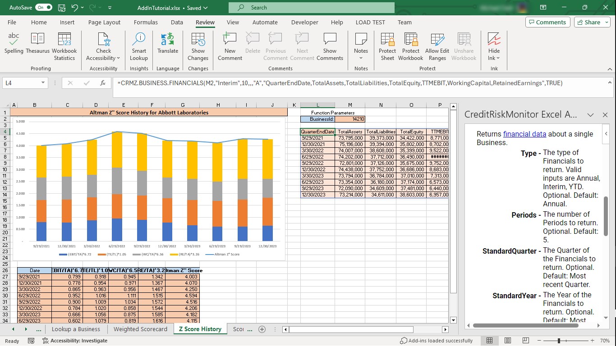Image resolution: width=616 pixels, height=346 pixels.
Task: Switch to the Home ribbon tab
Action: pyautogui.click(x=39, y=22)
